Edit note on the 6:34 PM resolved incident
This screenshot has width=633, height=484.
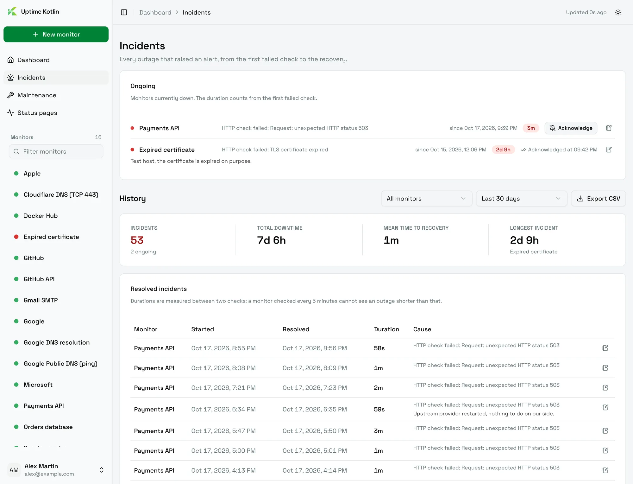click(x=605, y=407)
